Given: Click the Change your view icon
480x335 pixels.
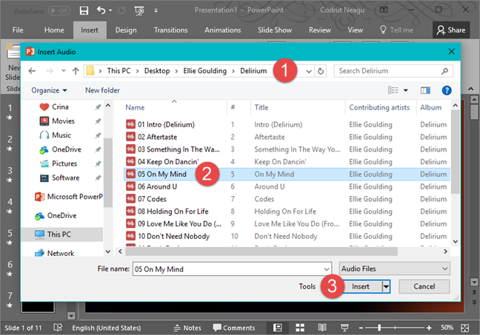Looking at the screenshot, I should [393, 90].
